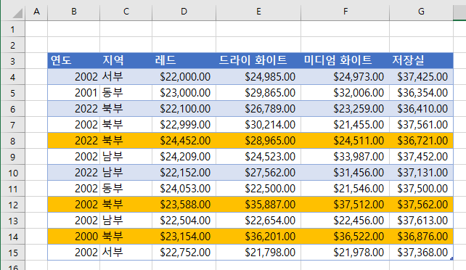The height and width of the screenshot is (270, 466).
Task: Select cell with $37,425.00
Action: 421,77
